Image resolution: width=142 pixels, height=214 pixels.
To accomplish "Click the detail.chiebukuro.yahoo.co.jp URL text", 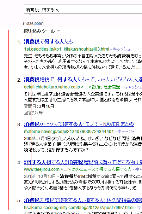I will (x=52, y=87).
